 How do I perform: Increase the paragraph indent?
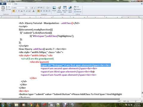coord(41,8)
